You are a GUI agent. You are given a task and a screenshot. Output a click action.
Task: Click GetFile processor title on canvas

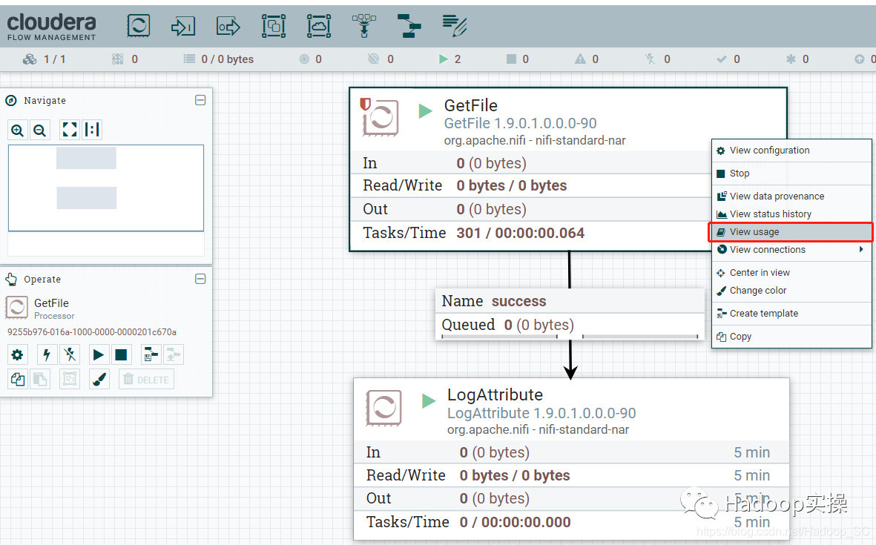[x=471, y=105]
